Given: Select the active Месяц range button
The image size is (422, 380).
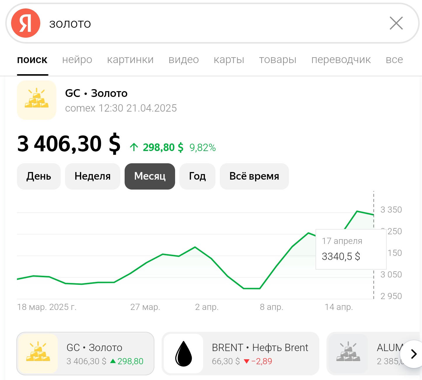Looking at the screenshot, I should [150, 176].
